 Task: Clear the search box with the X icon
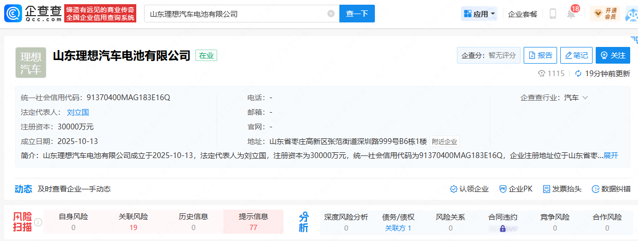[x=331, y=14]
